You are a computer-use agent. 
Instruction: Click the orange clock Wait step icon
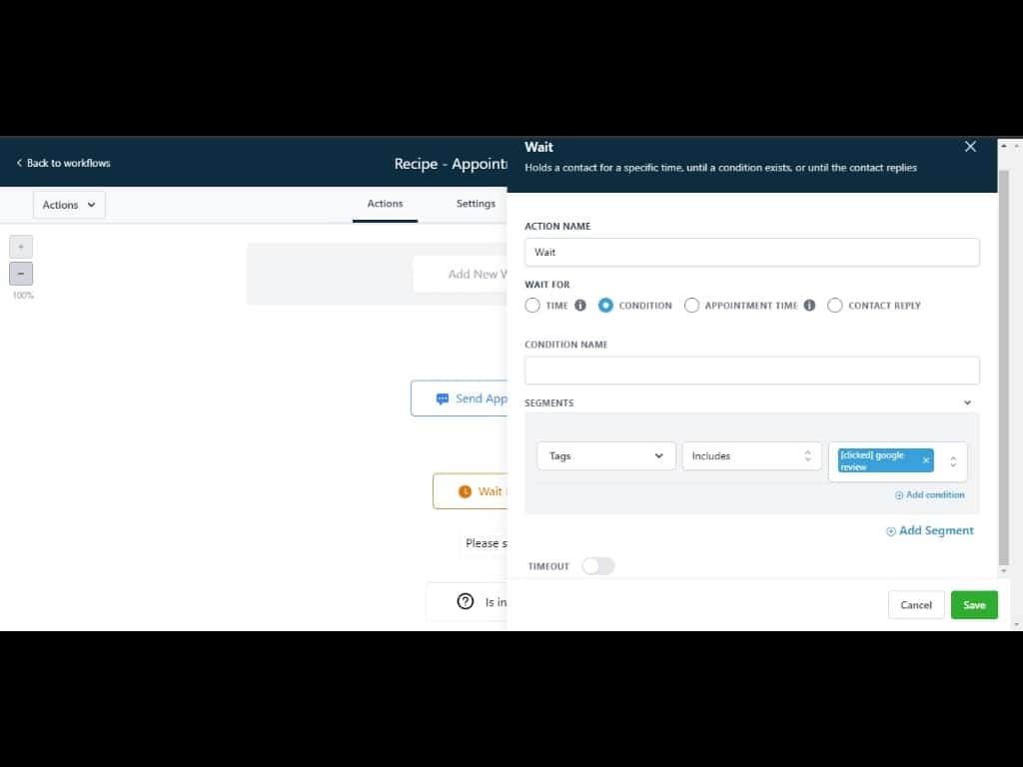[464, 491]
